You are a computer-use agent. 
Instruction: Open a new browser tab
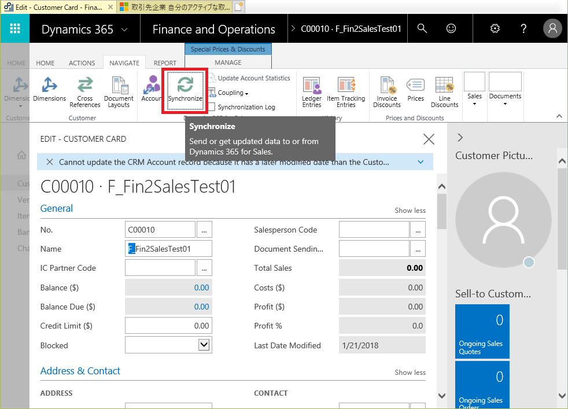click(x=238, y=8)
